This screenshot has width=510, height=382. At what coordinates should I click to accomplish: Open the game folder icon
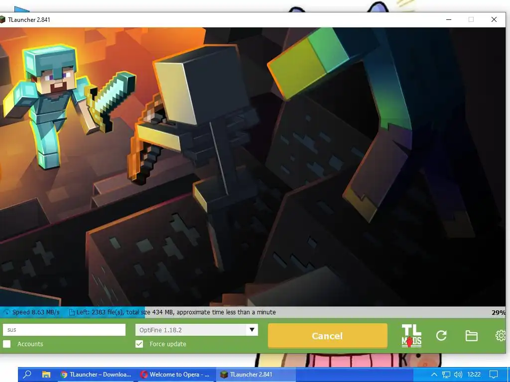pos(471,336)
